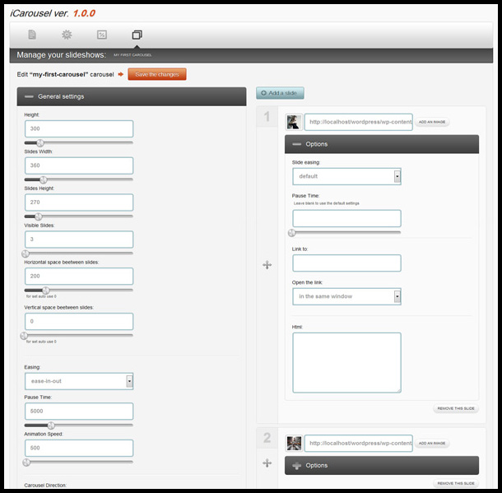Click the Slides Width slider handle
Screen dimensions: 502x493
click(x=44, y=179)
